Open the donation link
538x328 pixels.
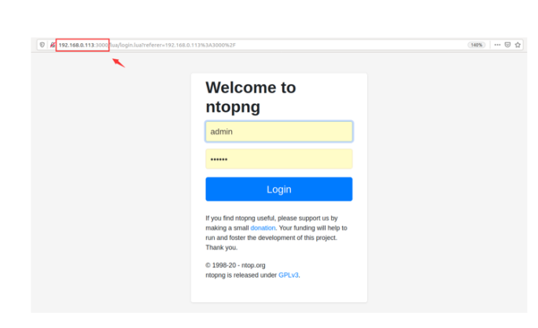(x=263, y=228)
